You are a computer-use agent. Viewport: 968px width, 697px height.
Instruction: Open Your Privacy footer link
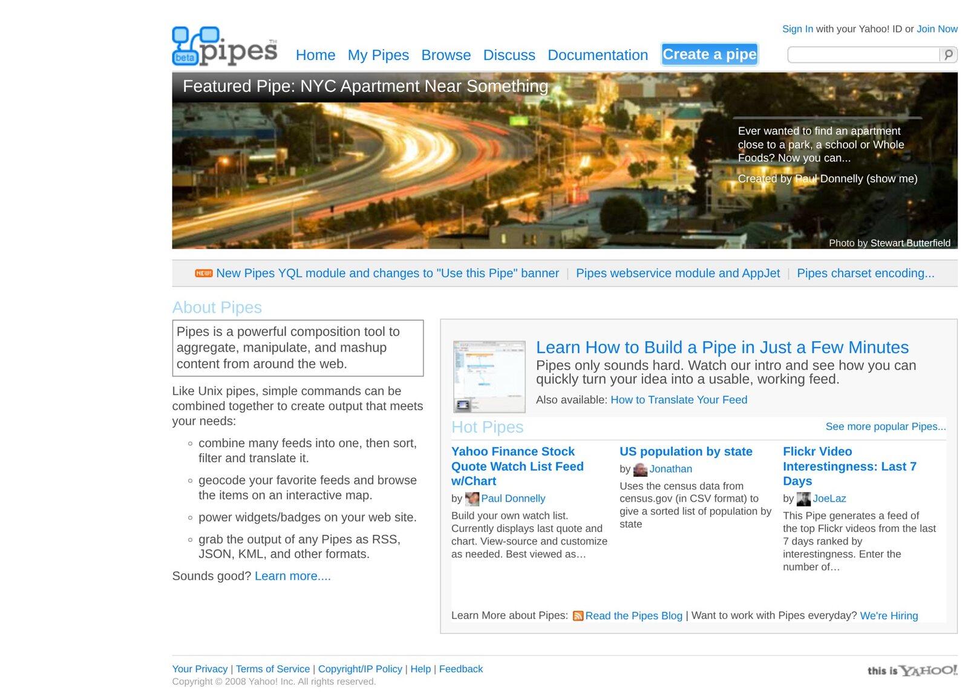[x=200, y=669]
